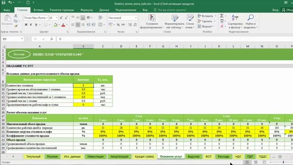The width and height of the screenshot is (293, 165).
Task: Click the Paste clipboard icon
Action: (x=7, y=18)
